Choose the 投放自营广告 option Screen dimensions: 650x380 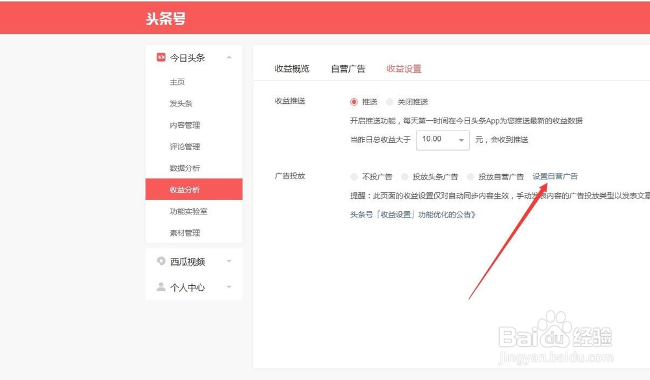click(x=470, y=177)
